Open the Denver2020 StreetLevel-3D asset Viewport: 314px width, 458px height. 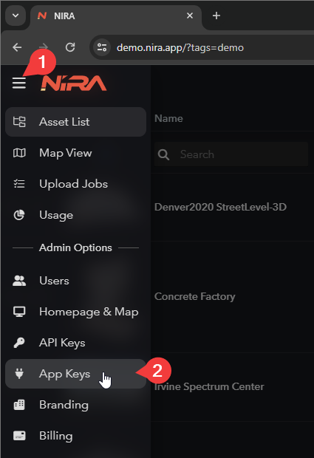[x=220, y=207]
